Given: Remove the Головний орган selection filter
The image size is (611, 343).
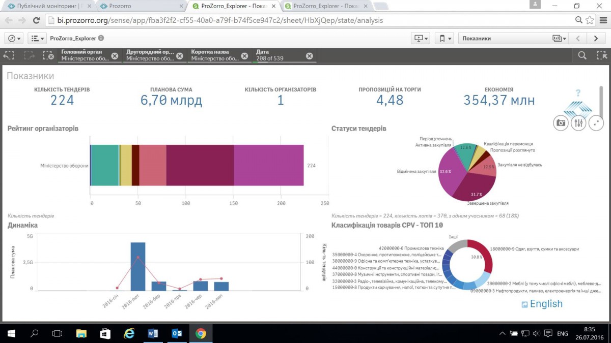Looking at the screenshot, I should (115, 56).
